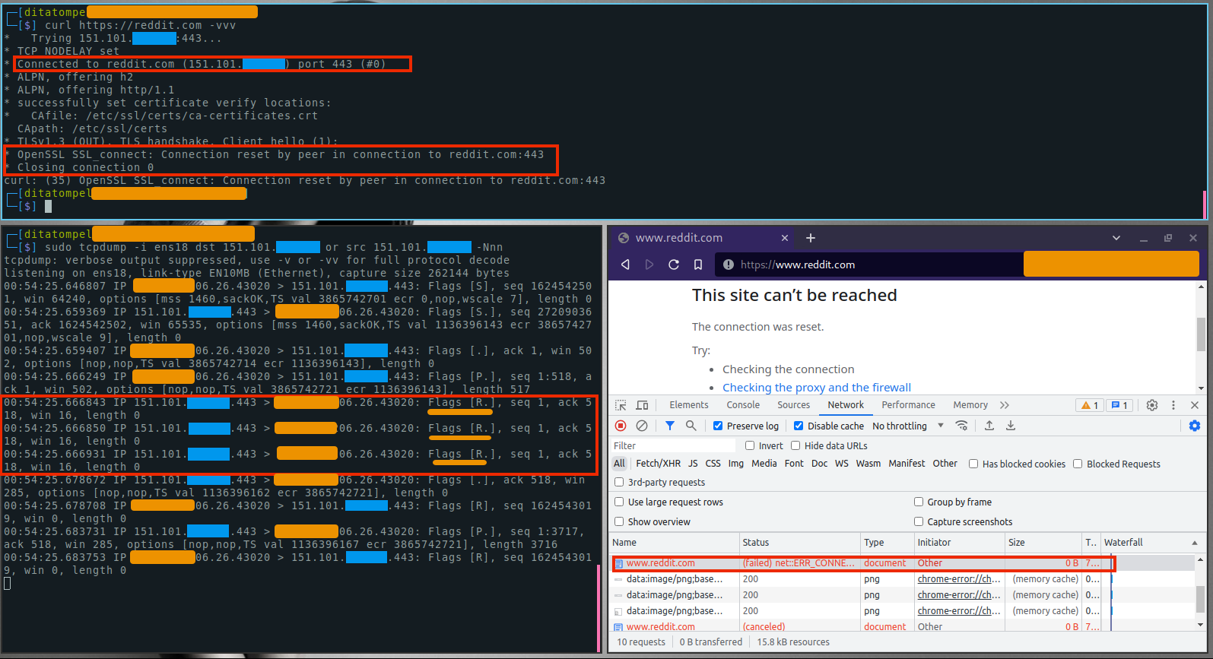The image size is (1213, 659).
Task: Check Blocked Requests
Action: pyautogui.click(x=1078, y=464)
